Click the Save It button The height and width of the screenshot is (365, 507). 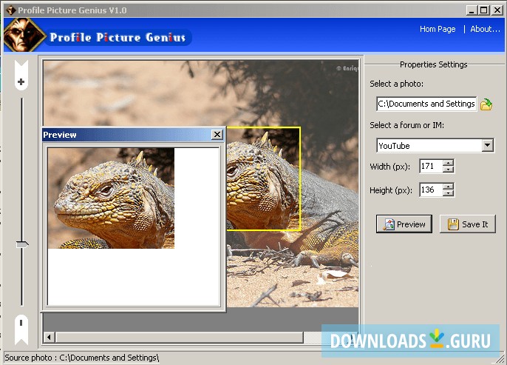coord(467,224)
